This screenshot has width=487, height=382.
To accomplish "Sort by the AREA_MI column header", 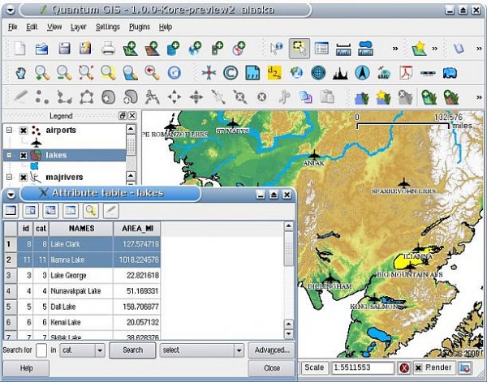I will tap(137, 229).
